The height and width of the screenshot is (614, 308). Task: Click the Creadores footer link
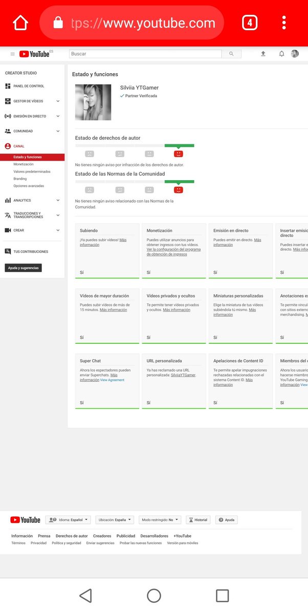pyautogui.click(x=102, y=536)
